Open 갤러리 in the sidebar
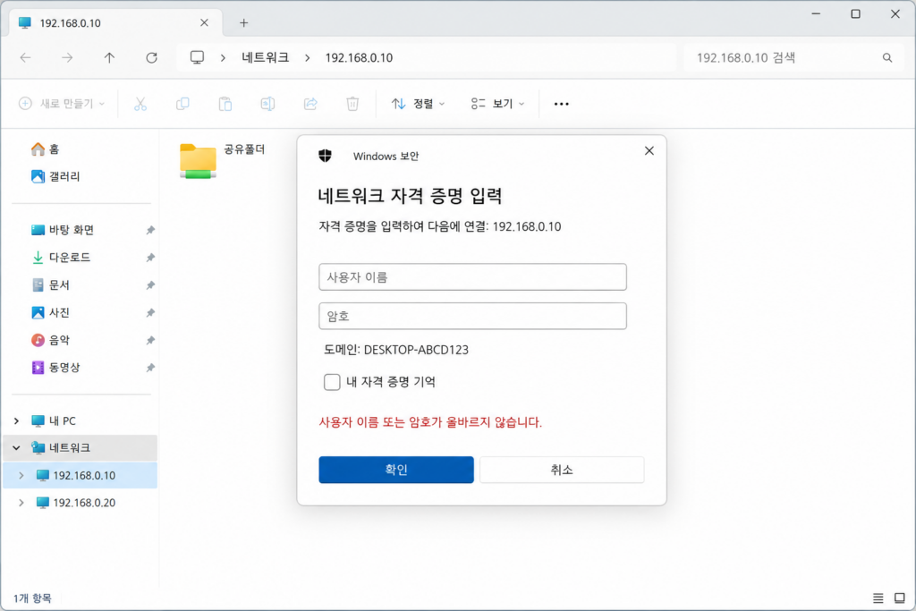 (55, 176)
